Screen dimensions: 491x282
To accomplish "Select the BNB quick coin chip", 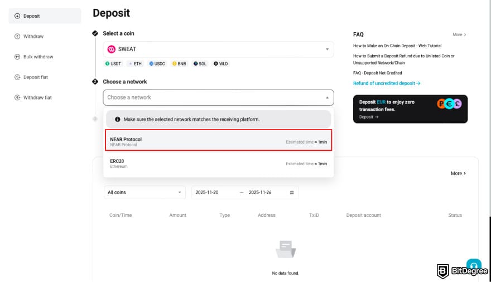I will click(179, 64).
